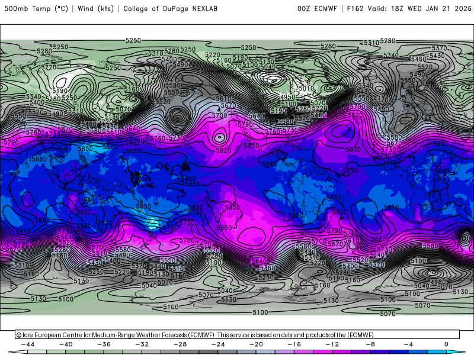
Task: Click the 'Wind (kts)' header label
Action: pyautogui.click(x=95, y=9)
